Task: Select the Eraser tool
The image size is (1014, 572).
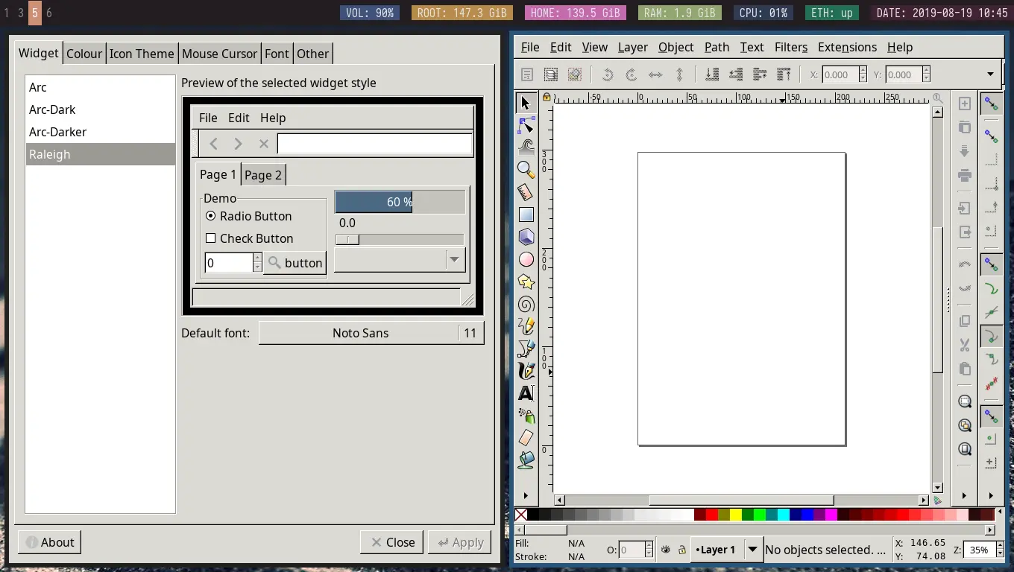Action: [526, 438]
